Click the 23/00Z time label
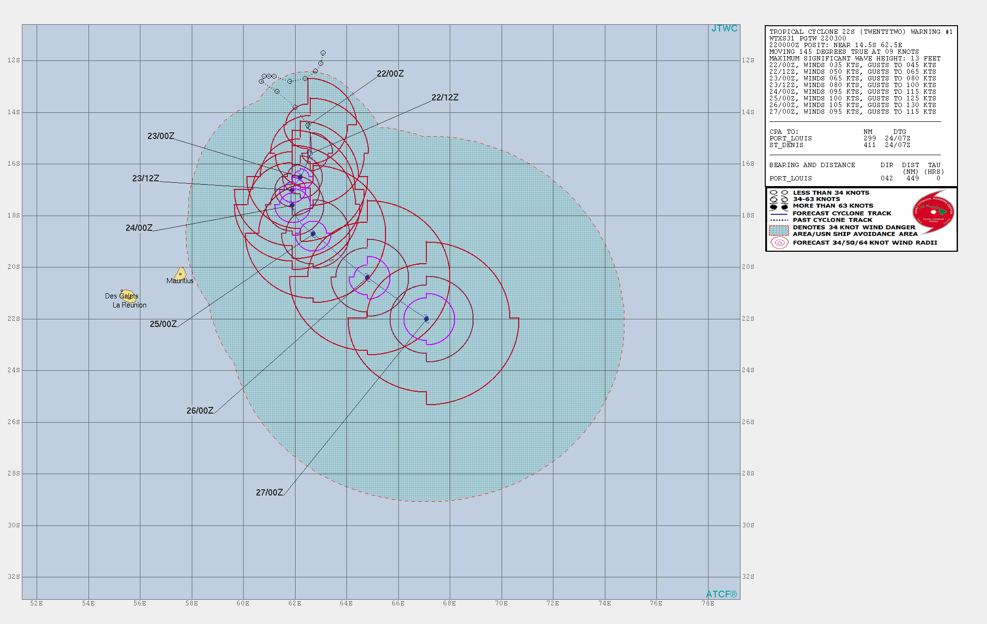This screenshot has height=624, width=987. (161, 136)
